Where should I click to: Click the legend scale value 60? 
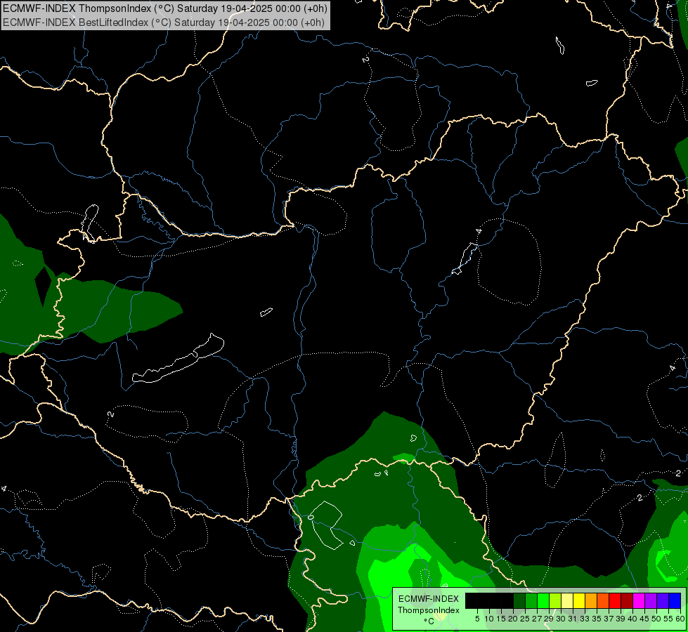[x=680, y=619]
